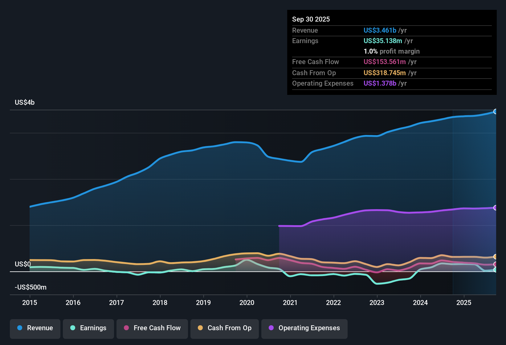Viewport: 506px width, 345px height.
Task: Select the 2023 label on the x-axis
Action: point(377,302)
